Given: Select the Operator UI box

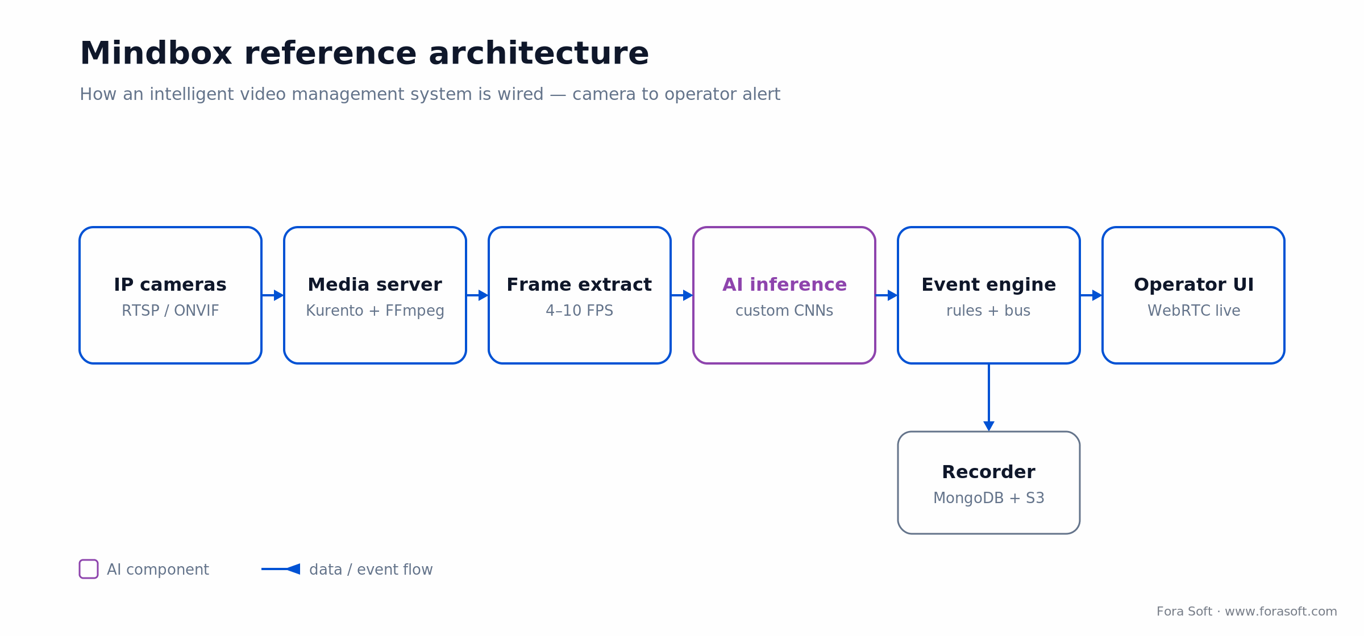Looking at the screenshot, I should pyautogui.click(x=1193, y=295).
